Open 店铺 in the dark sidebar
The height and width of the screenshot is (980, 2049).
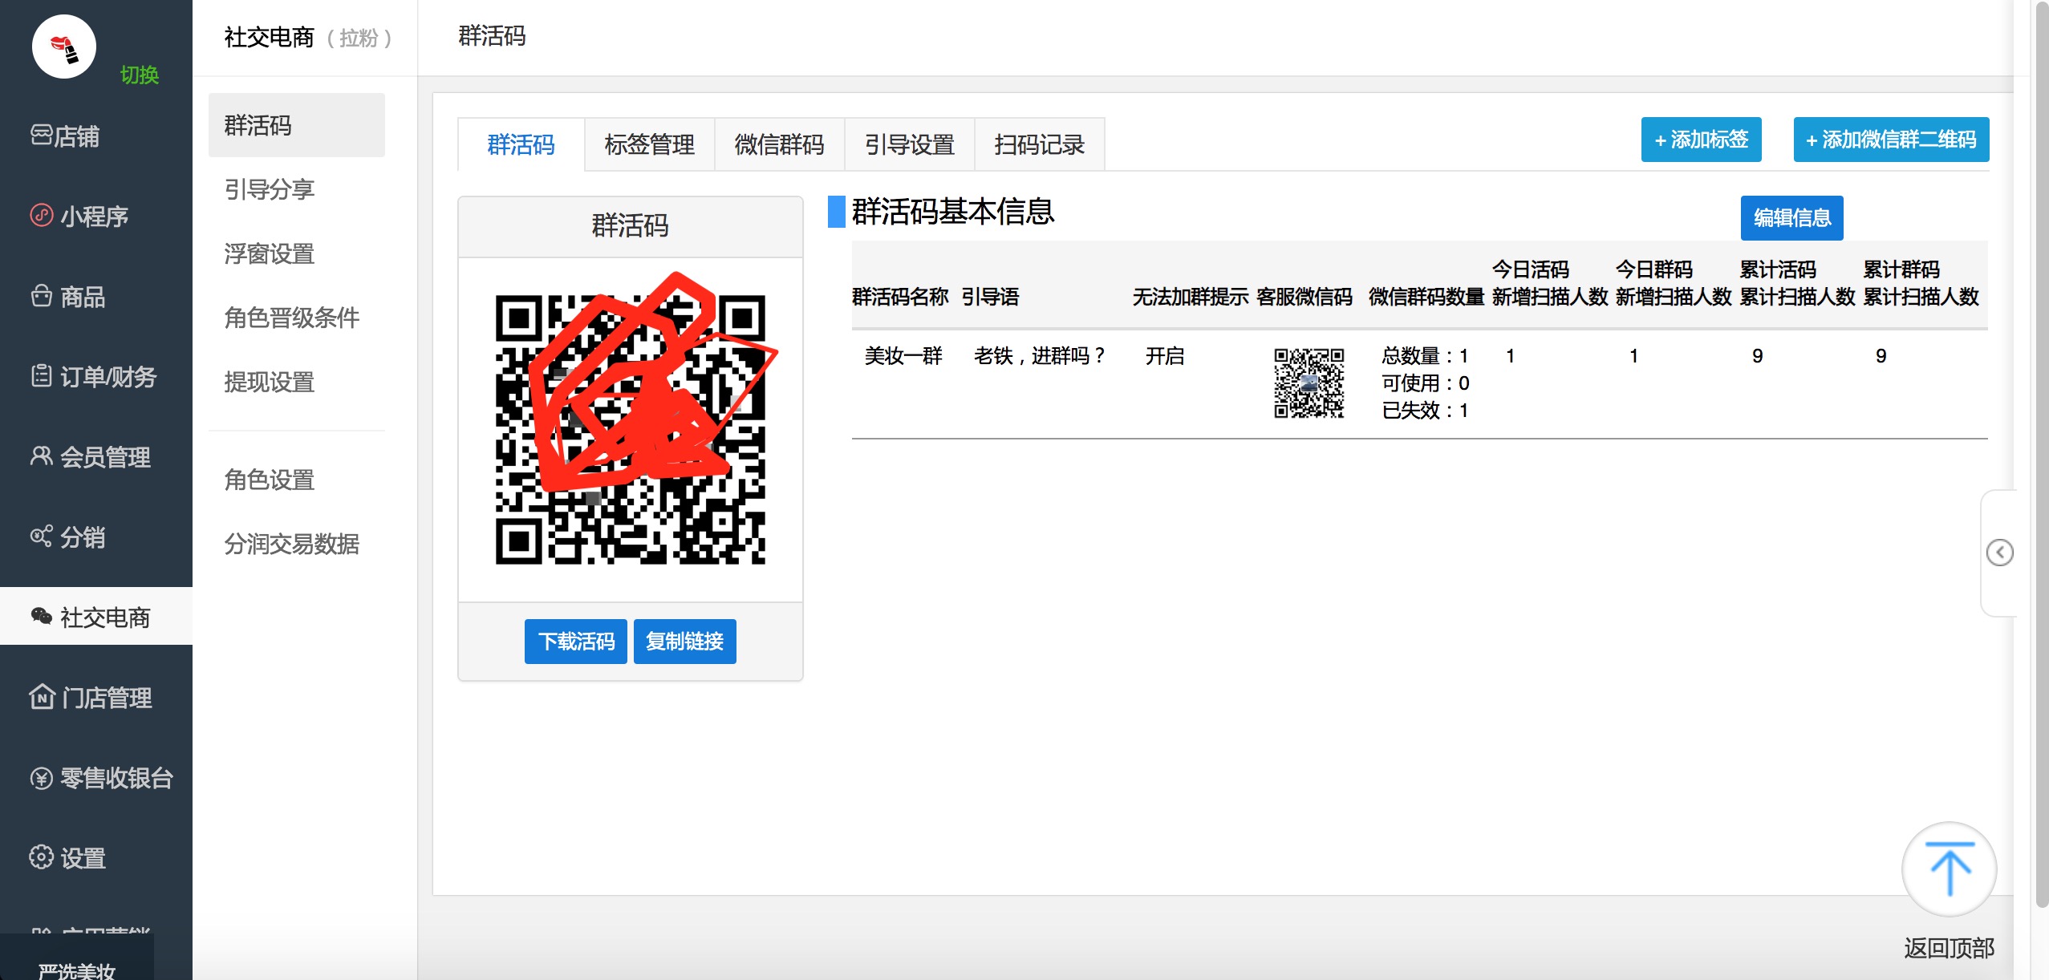tap(65, 136)
